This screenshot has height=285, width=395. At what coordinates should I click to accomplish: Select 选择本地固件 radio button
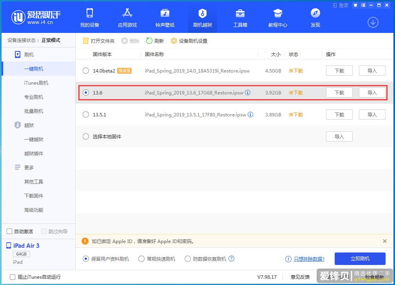pos(86,136)
